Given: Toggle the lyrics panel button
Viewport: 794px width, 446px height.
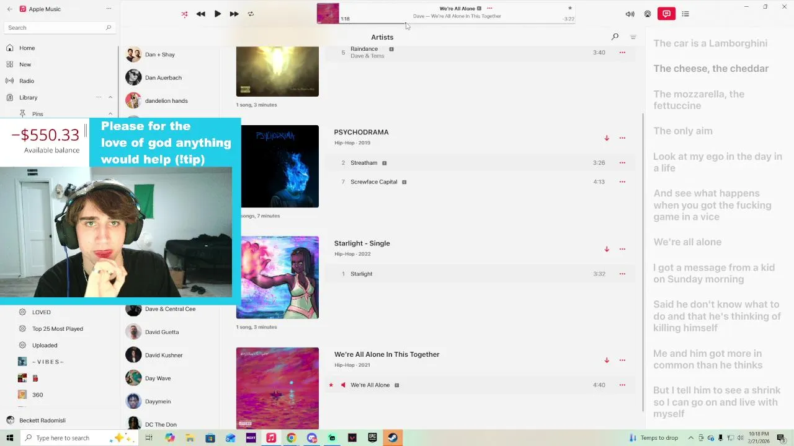Looking at the screenshot, I should pos(666,14).
